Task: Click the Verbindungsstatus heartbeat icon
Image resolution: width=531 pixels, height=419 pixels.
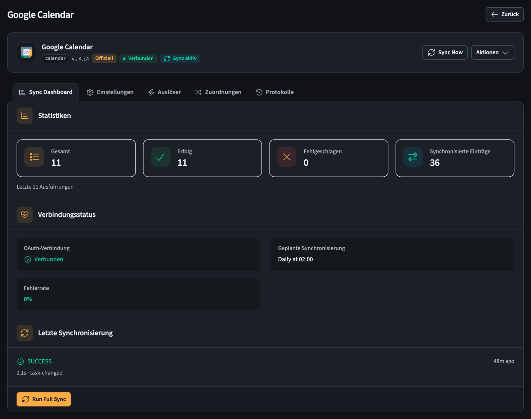Action: 25,214
